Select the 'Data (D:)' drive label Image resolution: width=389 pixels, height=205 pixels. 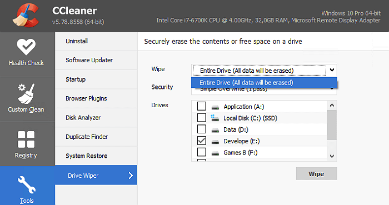click(x=236, y=129)
